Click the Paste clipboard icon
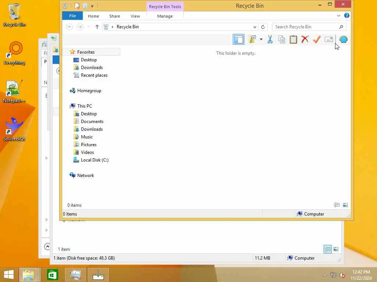 tap(293, 39)
